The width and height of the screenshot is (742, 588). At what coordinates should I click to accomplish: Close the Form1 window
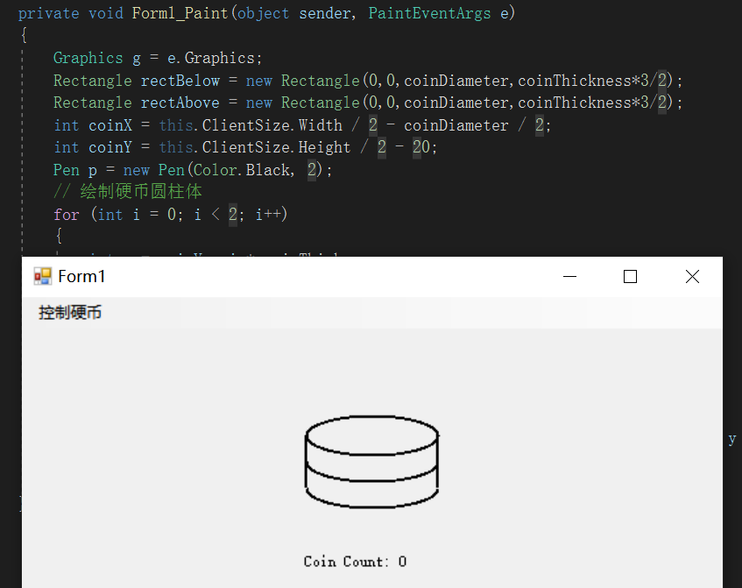coord(692,277)
